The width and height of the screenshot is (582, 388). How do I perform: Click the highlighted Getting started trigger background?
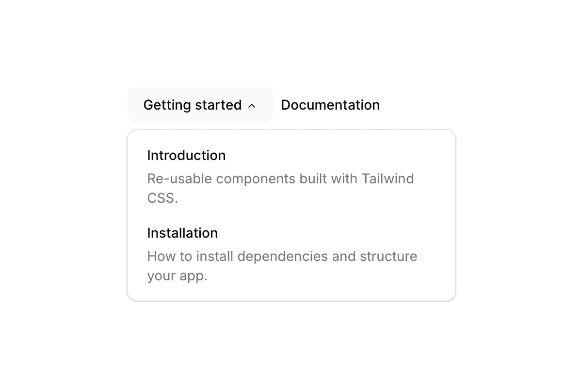click(199, 105)
